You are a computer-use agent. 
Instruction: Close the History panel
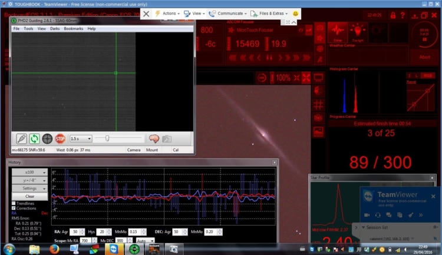[x=274, y=163]
